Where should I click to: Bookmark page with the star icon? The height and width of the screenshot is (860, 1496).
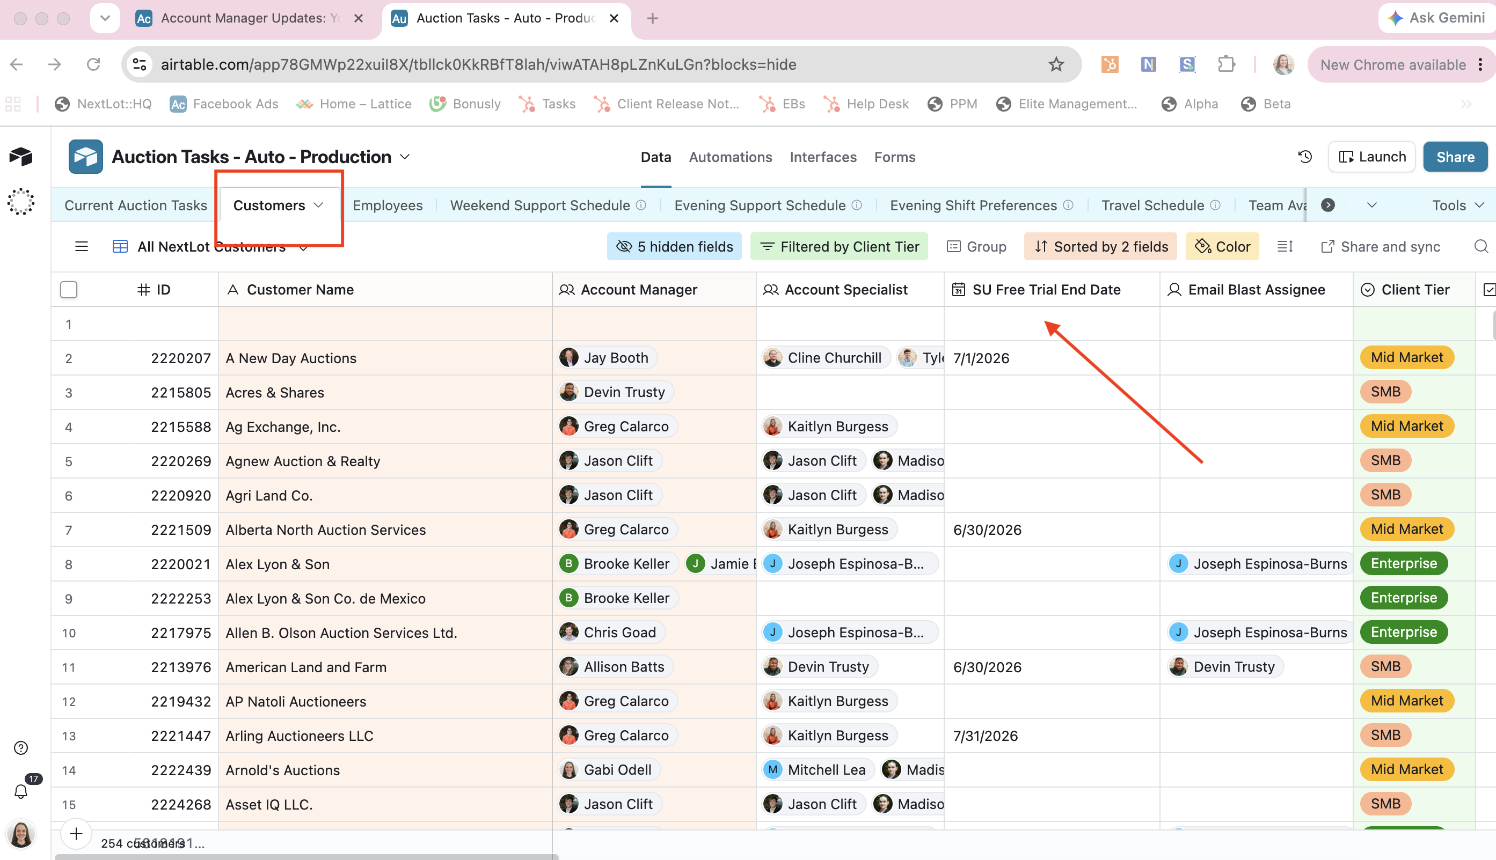pos(1056,64)
